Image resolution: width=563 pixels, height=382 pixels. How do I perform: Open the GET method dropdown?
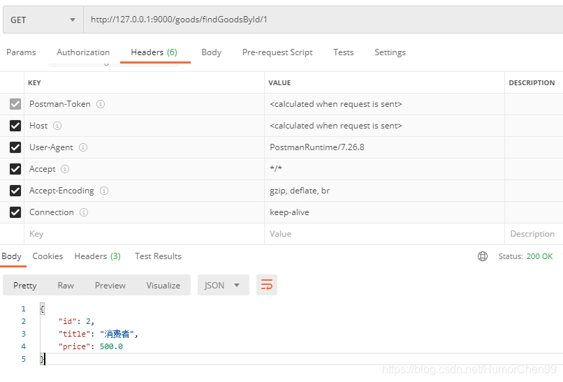click(43, 20)
